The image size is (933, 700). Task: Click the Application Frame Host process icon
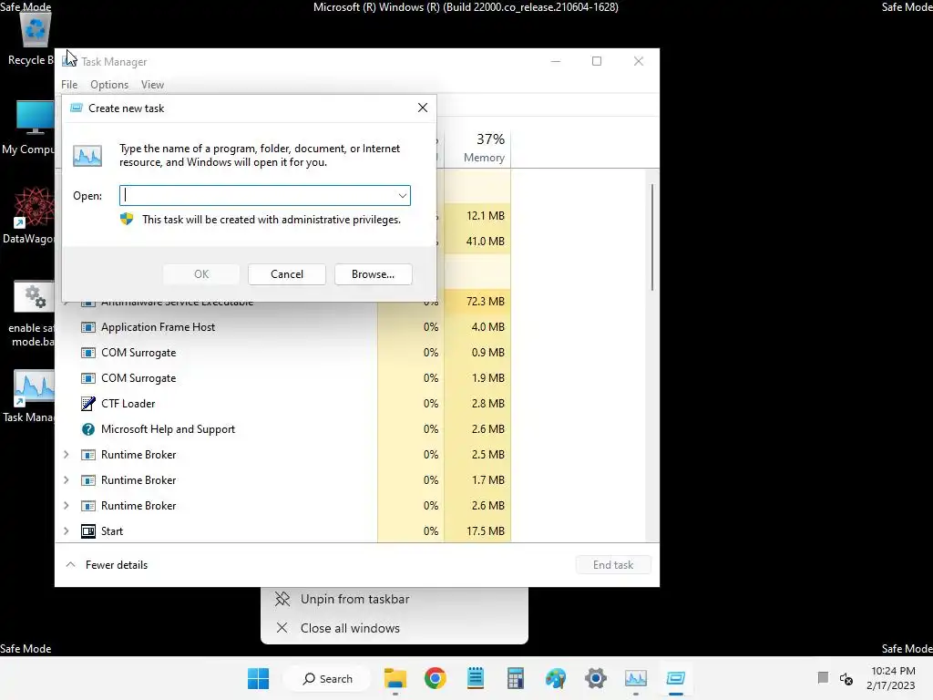[x=88, y=327]
